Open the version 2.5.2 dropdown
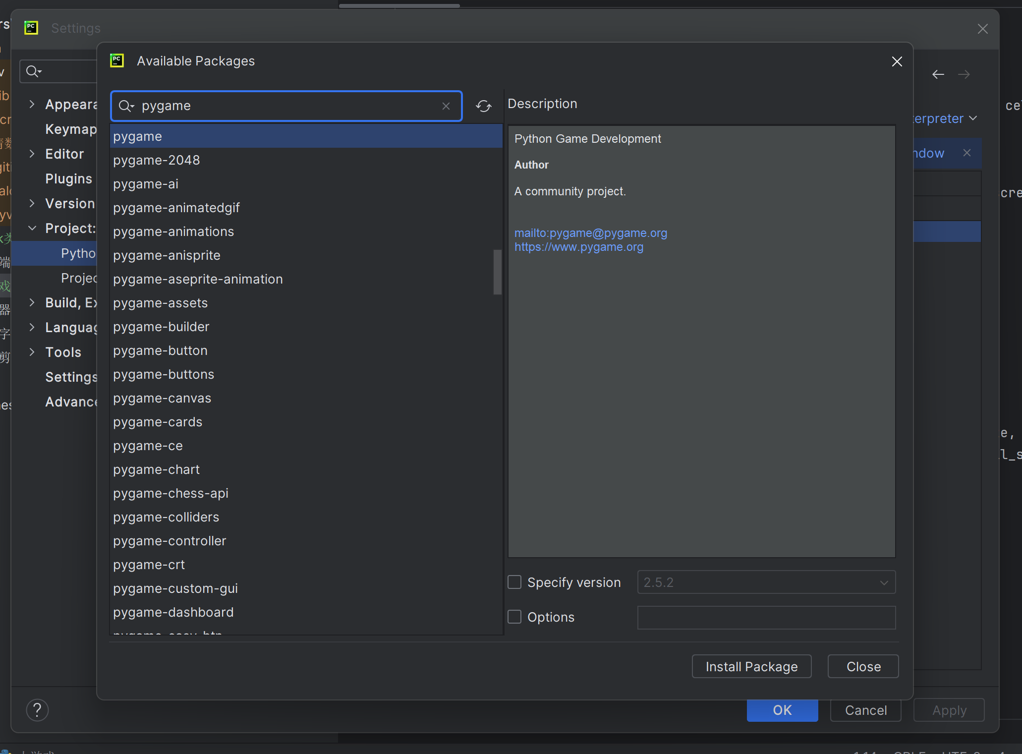1022x754 pixels. point(766,582)
